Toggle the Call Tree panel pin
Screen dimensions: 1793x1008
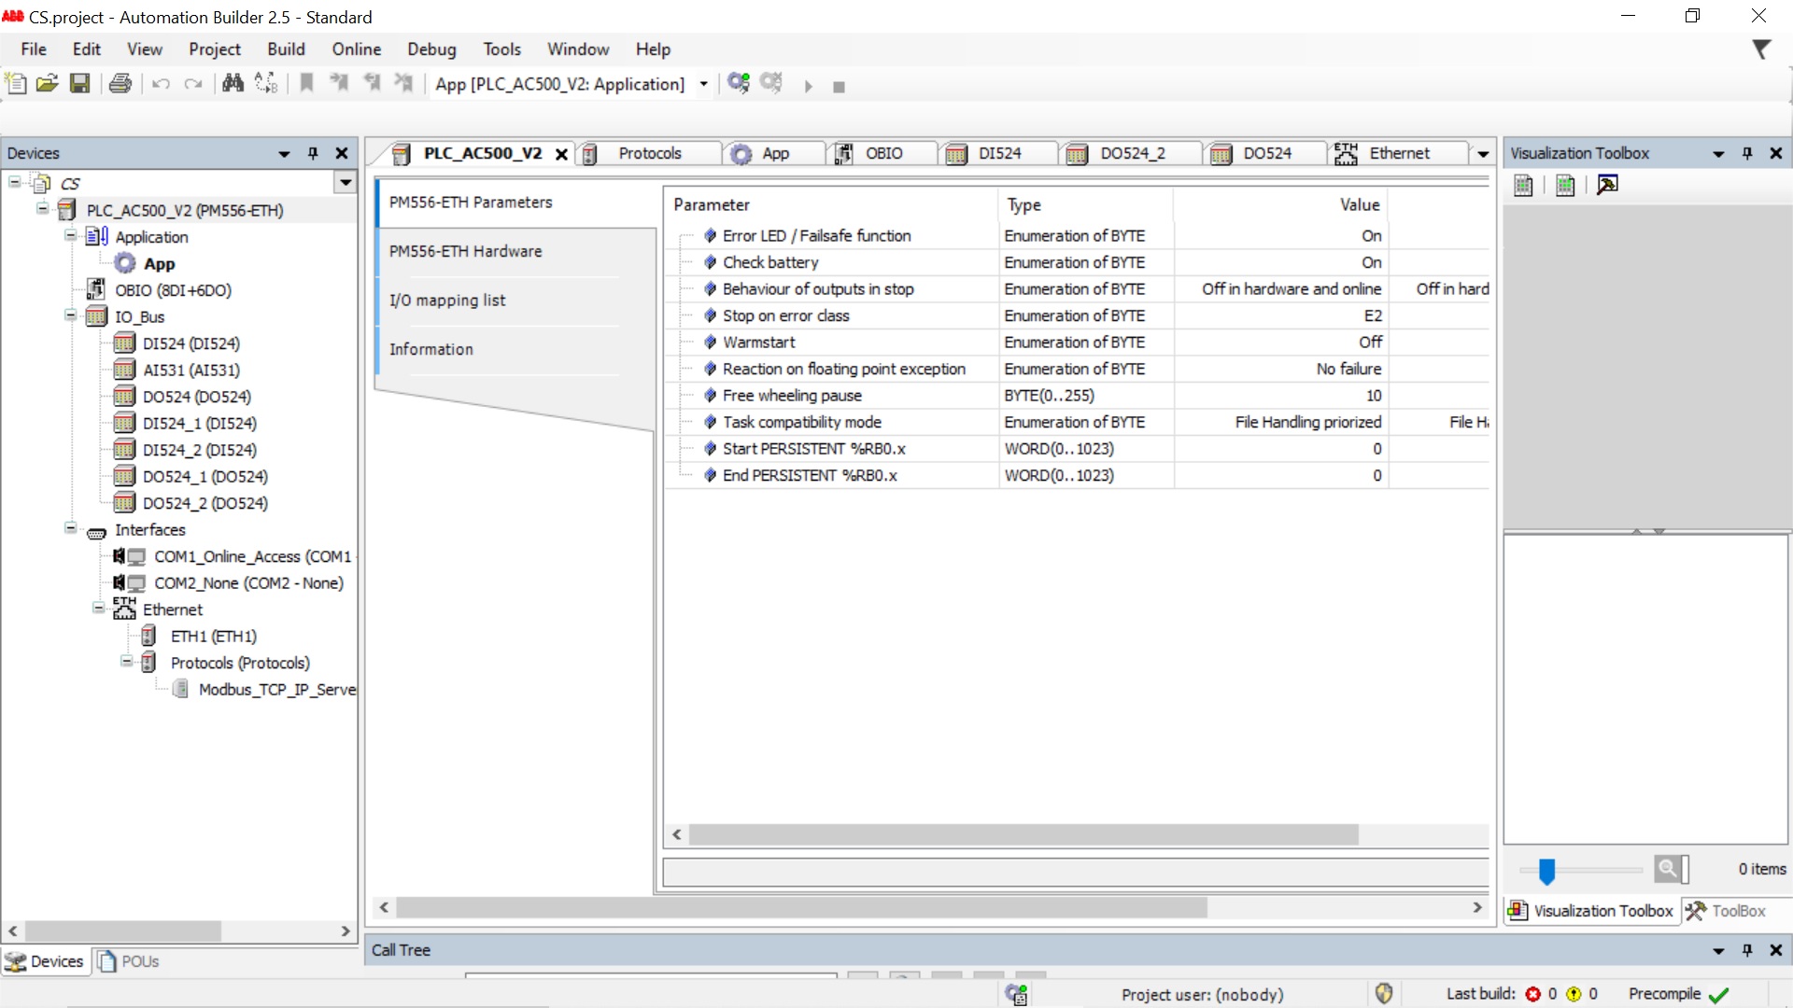[x=1747, y=950]
